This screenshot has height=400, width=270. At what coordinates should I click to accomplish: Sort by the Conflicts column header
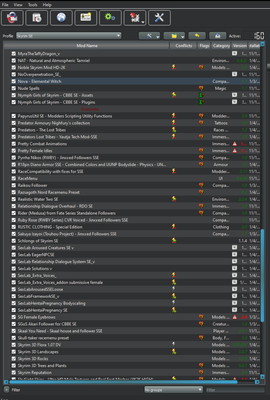point(183,46)
